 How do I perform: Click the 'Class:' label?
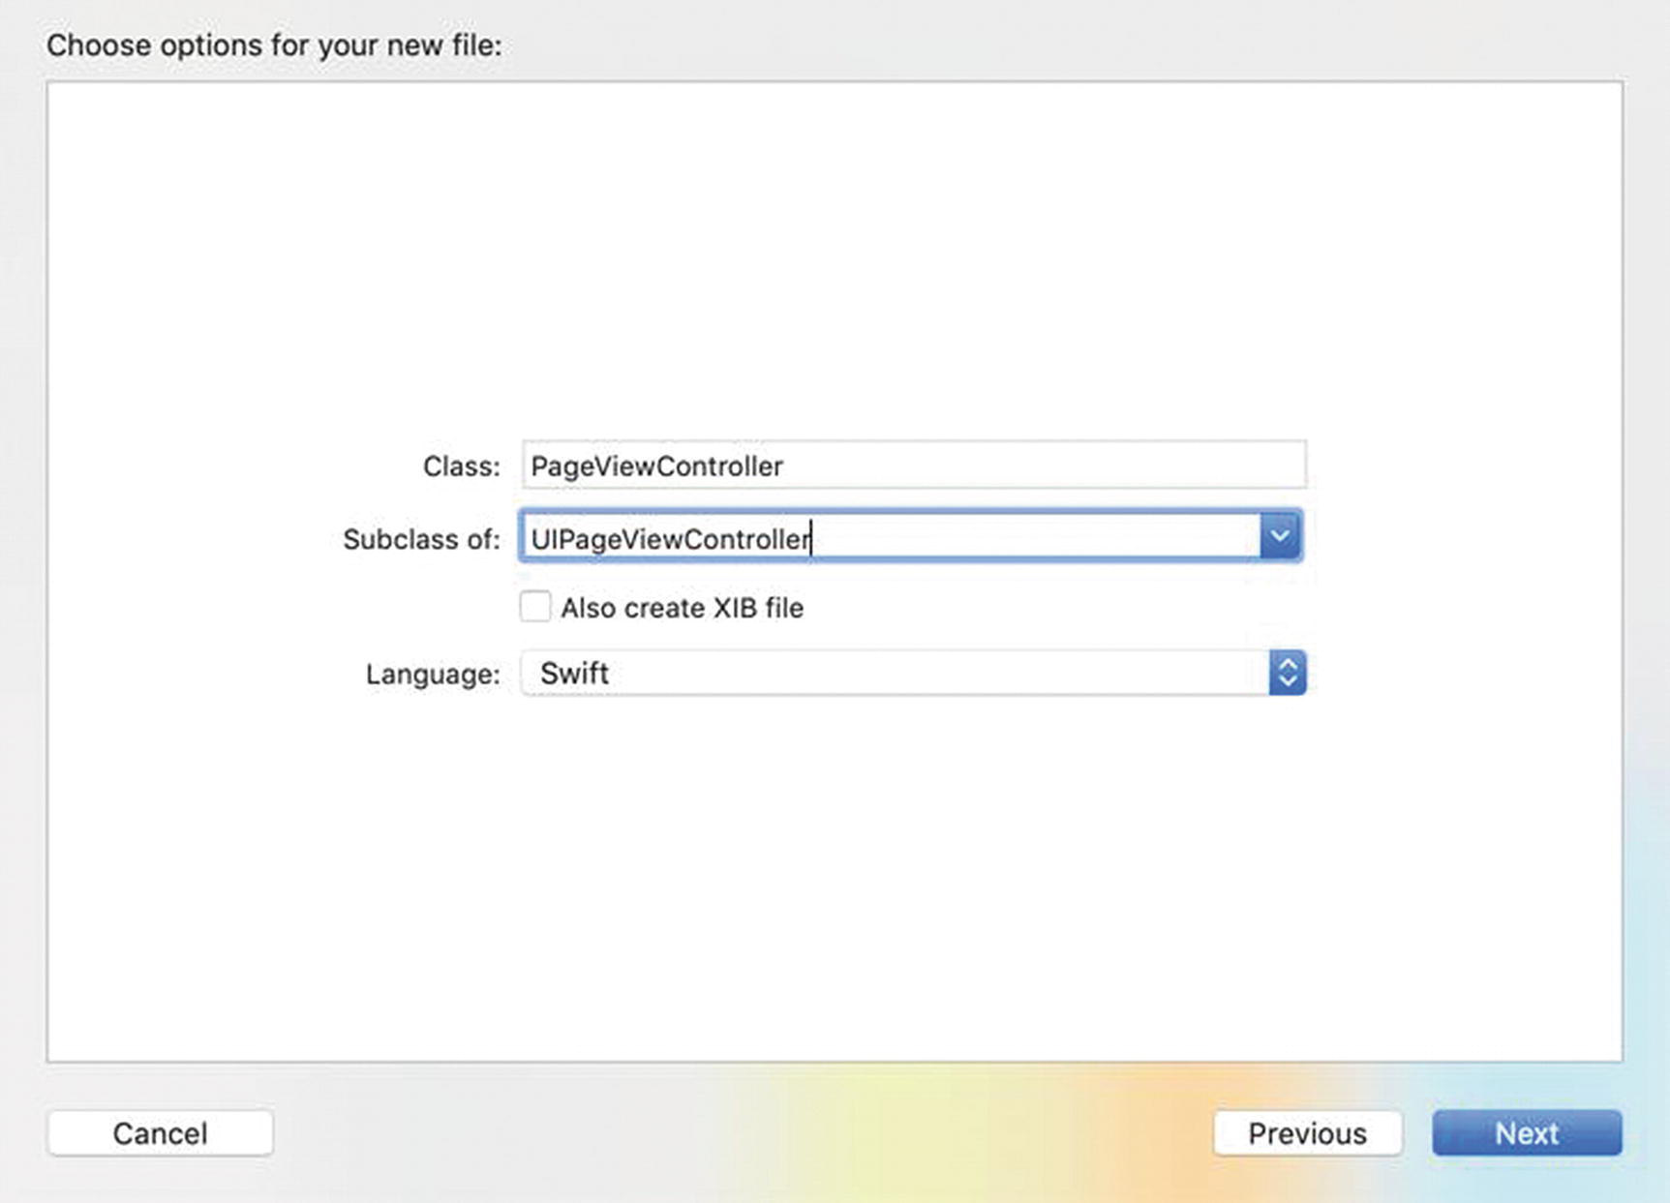[462, 466]
